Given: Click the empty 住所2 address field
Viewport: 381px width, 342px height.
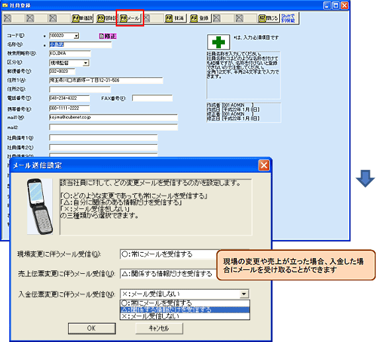Looking at the screenshot, I should 80,89.
